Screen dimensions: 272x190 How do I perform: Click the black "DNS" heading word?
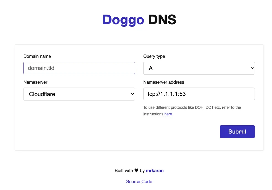pyautogui.click(x=162, y=20)
